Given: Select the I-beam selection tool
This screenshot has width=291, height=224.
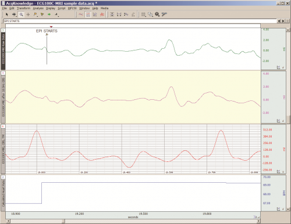Looking at the screenshot, I should coord(14,15).
